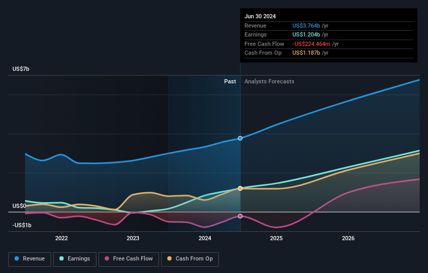Select the orange Cash From Op data point marker
This screenshot has height=273, width=428.
click(240, 189)
